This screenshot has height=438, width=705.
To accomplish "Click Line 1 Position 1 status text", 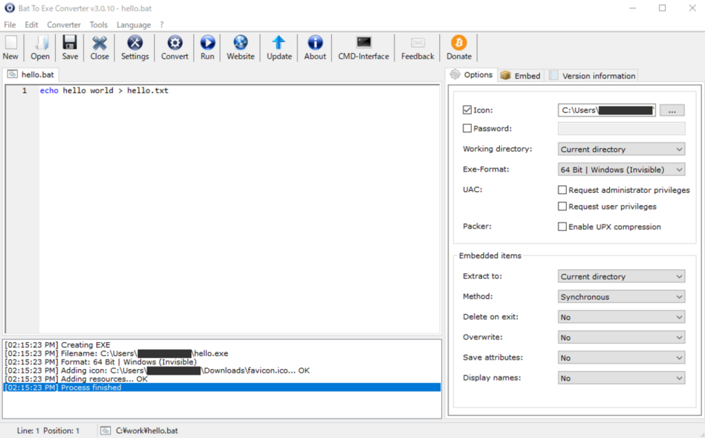I will (48, 430).
